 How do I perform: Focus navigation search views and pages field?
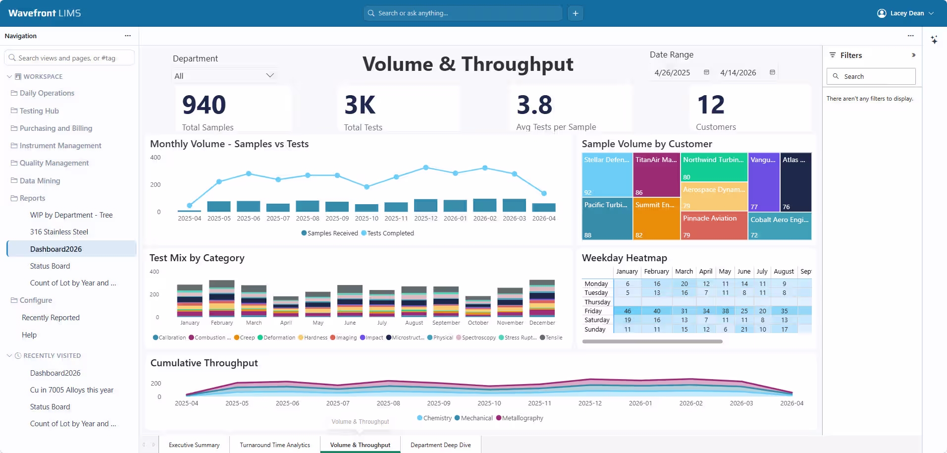coord(69,58)
